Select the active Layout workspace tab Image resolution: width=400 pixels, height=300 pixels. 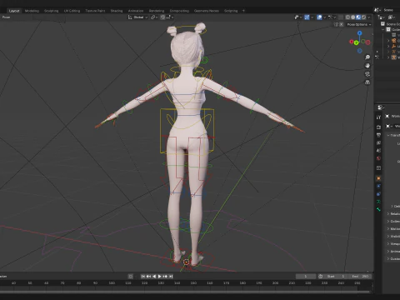pyautogui.click(x=14, y=11)
